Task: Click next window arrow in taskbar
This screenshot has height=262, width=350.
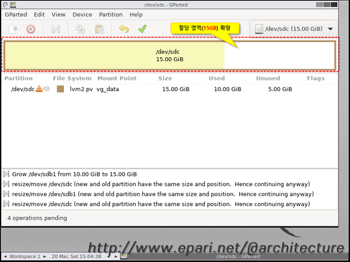Action: [x=116, y=256]
